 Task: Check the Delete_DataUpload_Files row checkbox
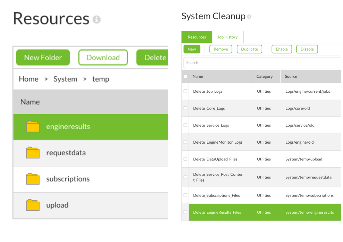coord(185,159)
